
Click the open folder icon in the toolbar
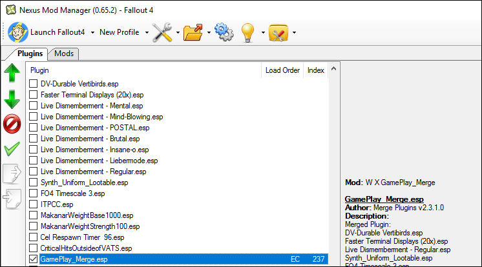pyautogui.click(x=193, y=32)
